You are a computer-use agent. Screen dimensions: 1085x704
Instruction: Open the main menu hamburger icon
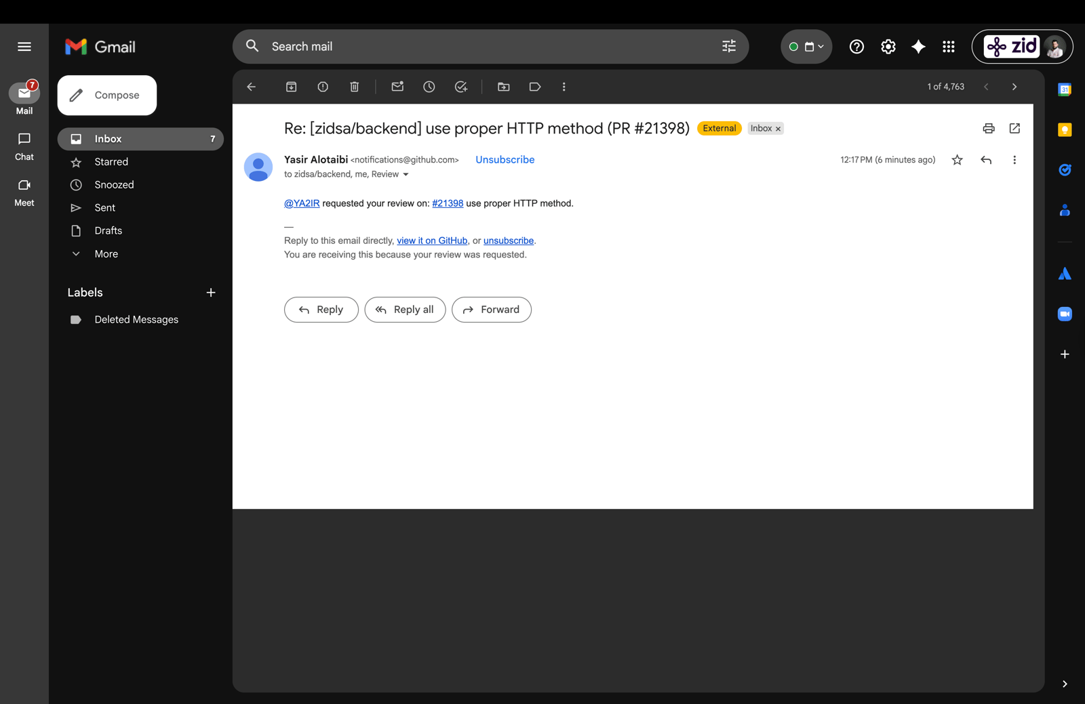click(24, 47)
